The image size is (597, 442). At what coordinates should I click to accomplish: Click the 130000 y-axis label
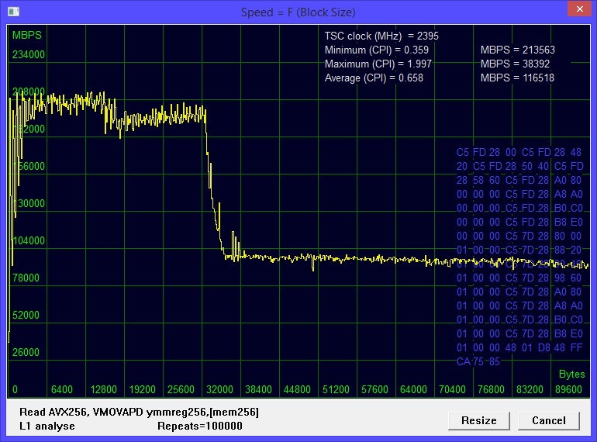[x=28, y=203]
